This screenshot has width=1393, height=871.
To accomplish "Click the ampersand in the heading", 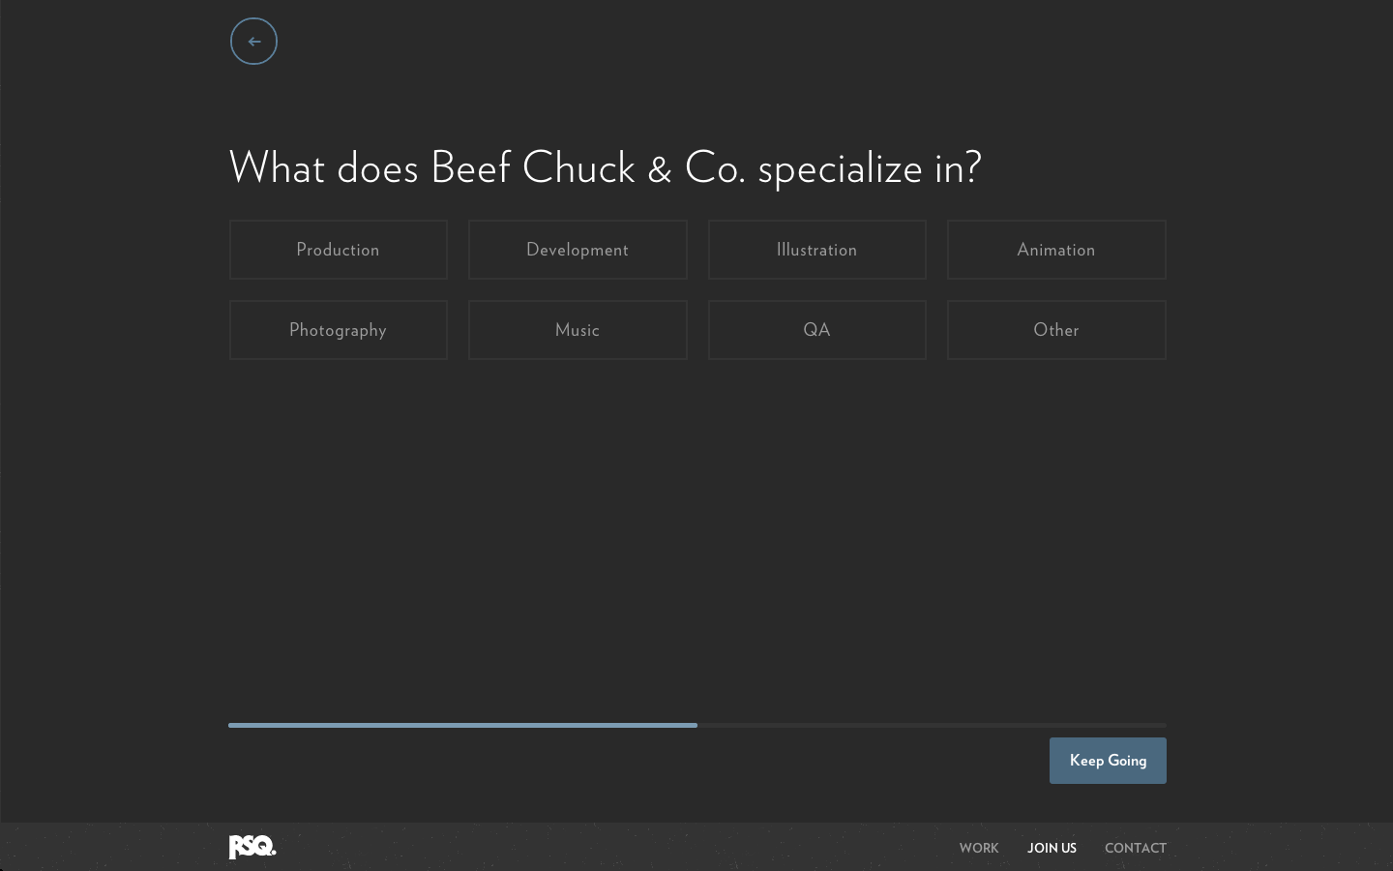I will pyautogui.click(x=660, y=170).
